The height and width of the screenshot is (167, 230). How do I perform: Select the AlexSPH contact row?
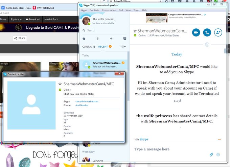(x=103, y=160)
